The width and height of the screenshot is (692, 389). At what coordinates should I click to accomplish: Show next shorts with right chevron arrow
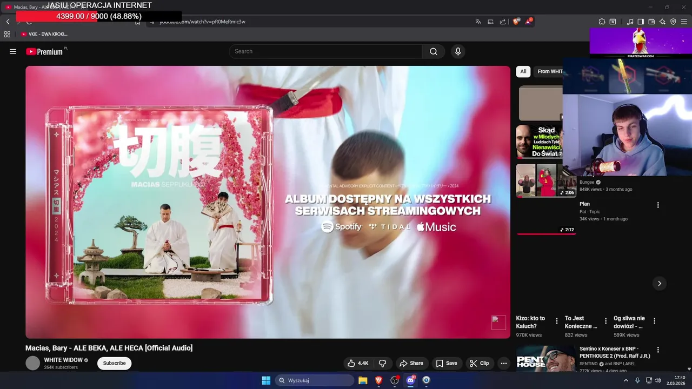pos(659,283)
